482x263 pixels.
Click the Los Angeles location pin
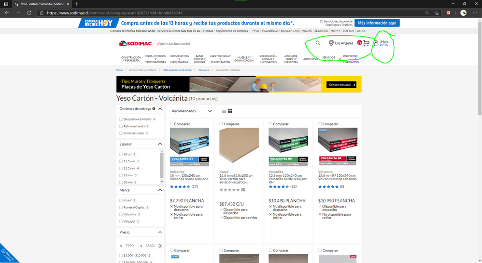point(331,43)
